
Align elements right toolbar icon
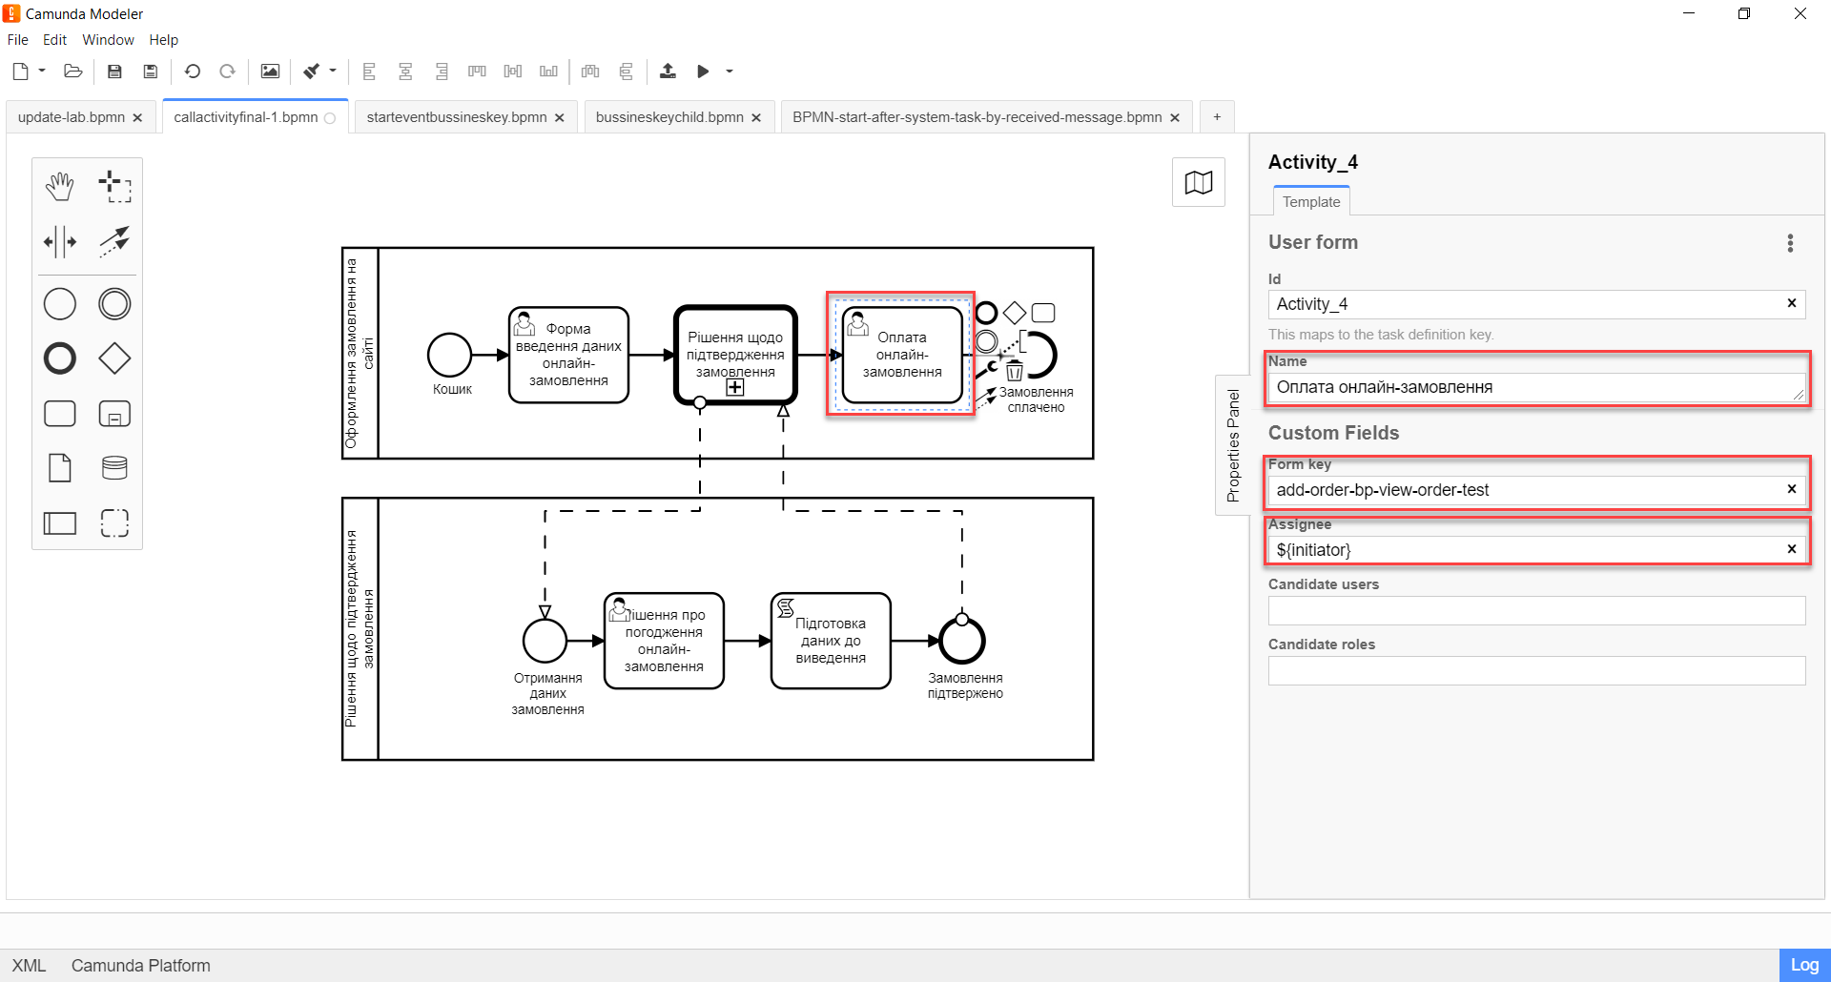(442, 72)
